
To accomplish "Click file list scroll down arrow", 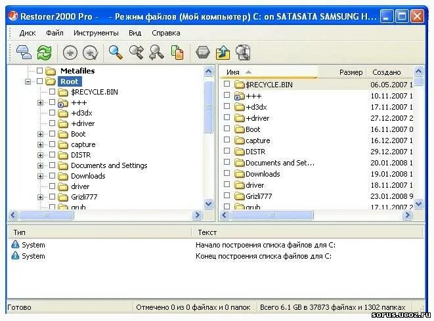I will [x=418, y=204].
